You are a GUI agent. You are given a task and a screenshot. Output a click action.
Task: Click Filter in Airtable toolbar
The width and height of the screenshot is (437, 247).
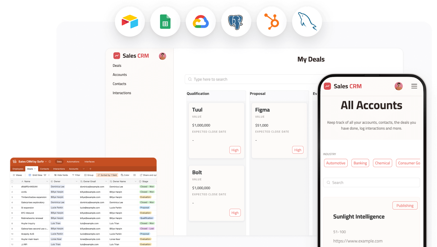pos(76,175)
